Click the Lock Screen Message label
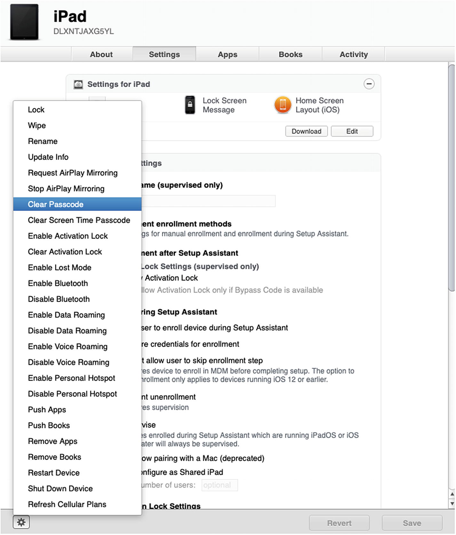 (225, 105)
